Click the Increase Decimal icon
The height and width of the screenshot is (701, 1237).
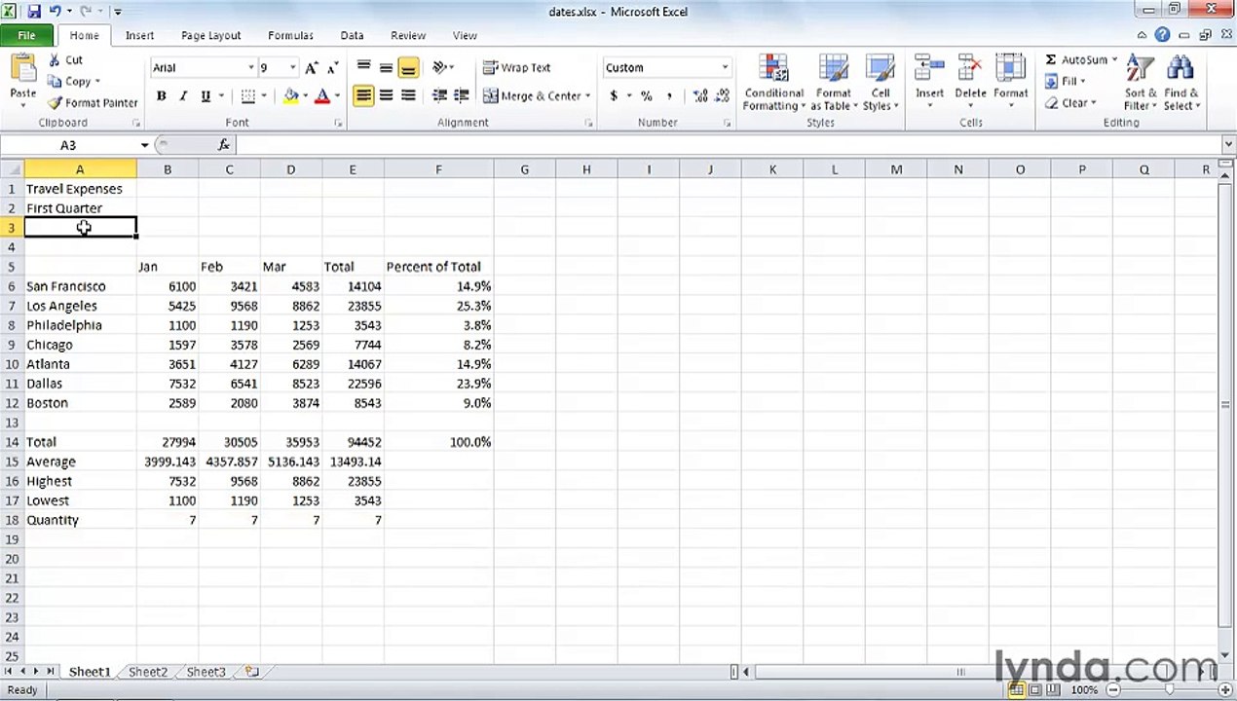pos(700,96)
